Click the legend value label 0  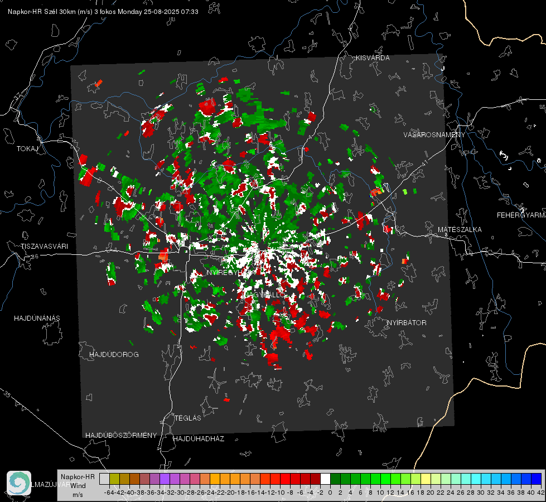(330, 493)
